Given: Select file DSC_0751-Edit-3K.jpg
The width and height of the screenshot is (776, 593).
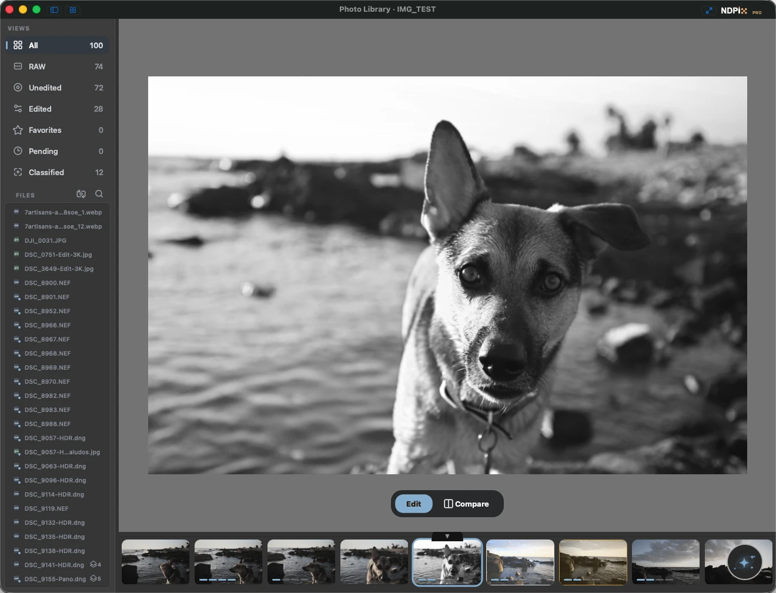Looking at the screenshot, I should click(x=57, y=254).
